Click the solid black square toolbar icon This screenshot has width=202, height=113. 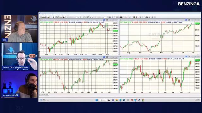[x=121, y=17]
